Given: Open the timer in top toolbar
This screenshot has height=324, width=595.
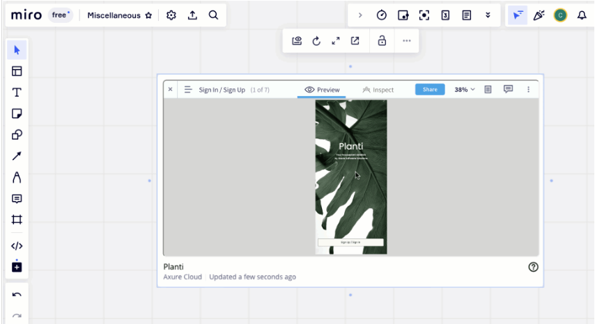Looking at the screenshot, I should point(382,15).
